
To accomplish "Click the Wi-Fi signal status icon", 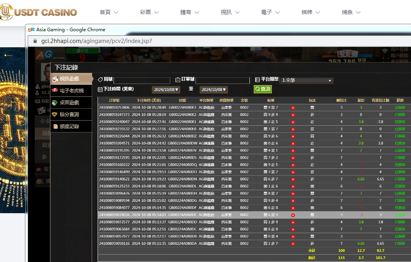I will pyautogui.click(x=385, y=51).
